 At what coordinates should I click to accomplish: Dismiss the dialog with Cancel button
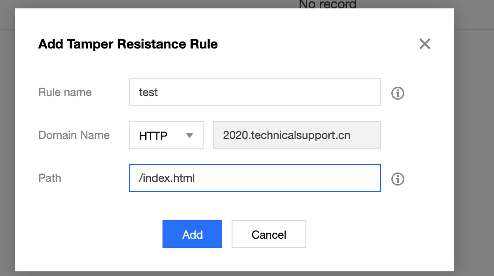[x=269, y=234]
